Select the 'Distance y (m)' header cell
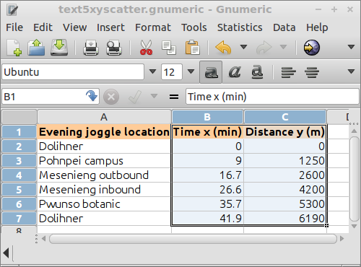The width and height of the screenshot is (361, 267). coord(285,132)
